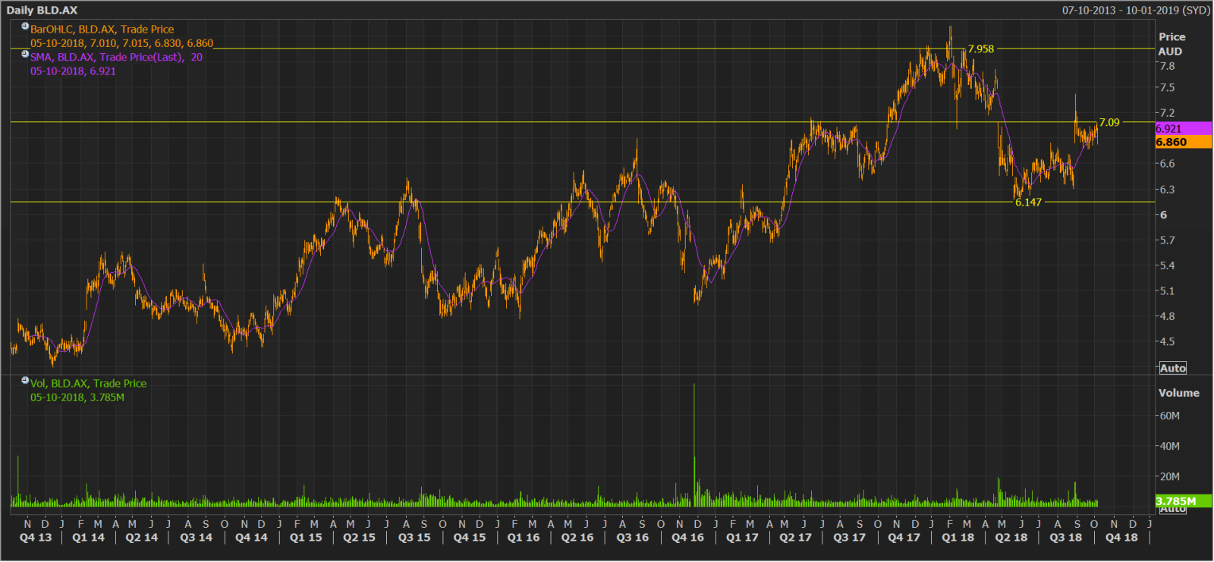The height and width of the screenshot is (562, 1214).
Task: Click the 7.5 price axis tick
Action: [x=1167, y=88]
